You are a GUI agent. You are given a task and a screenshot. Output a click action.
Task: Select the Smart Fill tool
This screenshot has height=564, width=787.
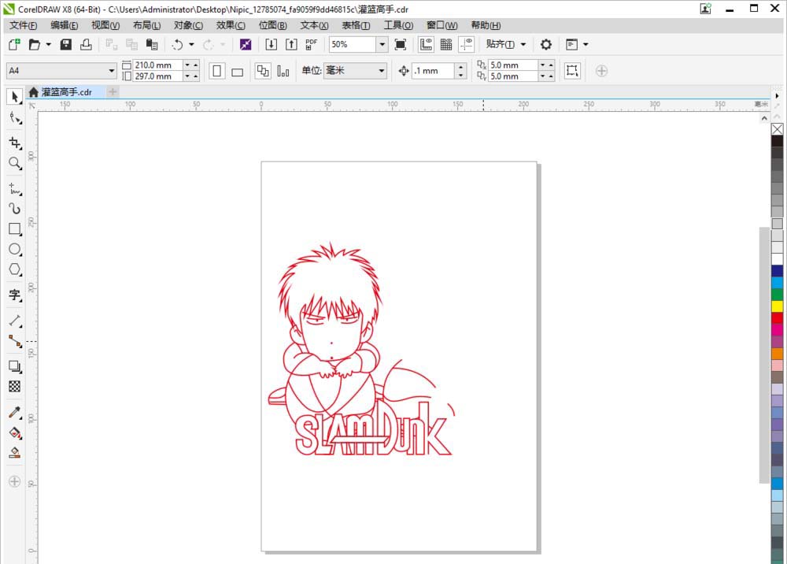tap(14, 452)
